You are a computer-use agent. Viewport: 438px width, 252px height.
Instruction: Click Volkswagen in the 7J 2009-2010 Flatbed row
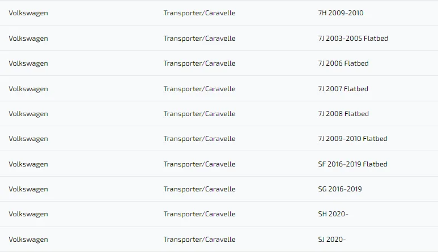tap(28, 139)
